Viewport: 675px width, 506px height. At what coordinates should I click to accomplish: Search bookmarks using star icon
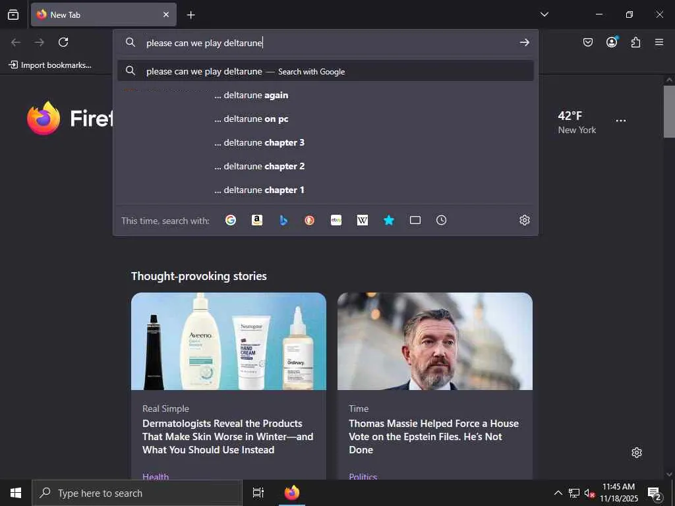(389, 220)
